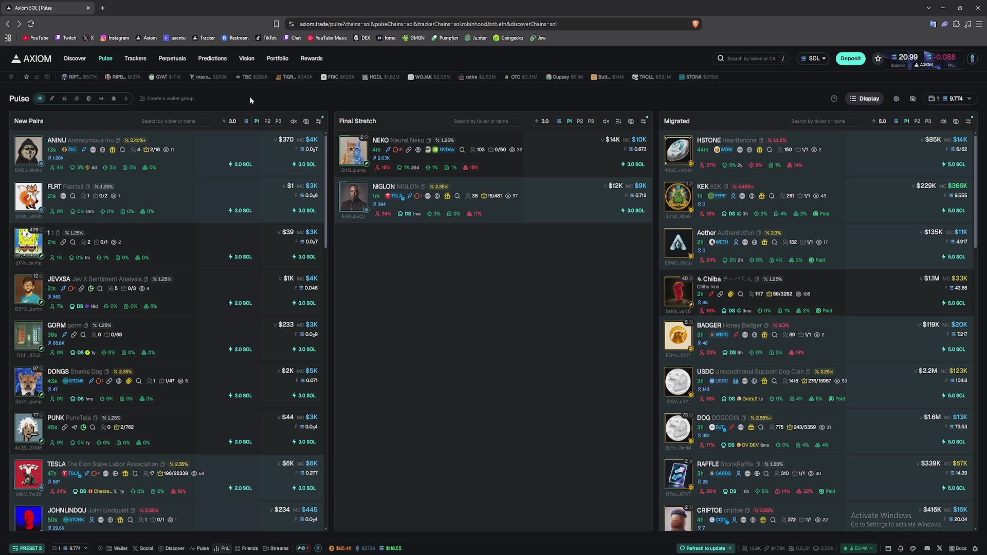Viewport: 987px width, 555px height.
Task: Open the Discord icon in the footer
Action: click(x=927, y=548)
